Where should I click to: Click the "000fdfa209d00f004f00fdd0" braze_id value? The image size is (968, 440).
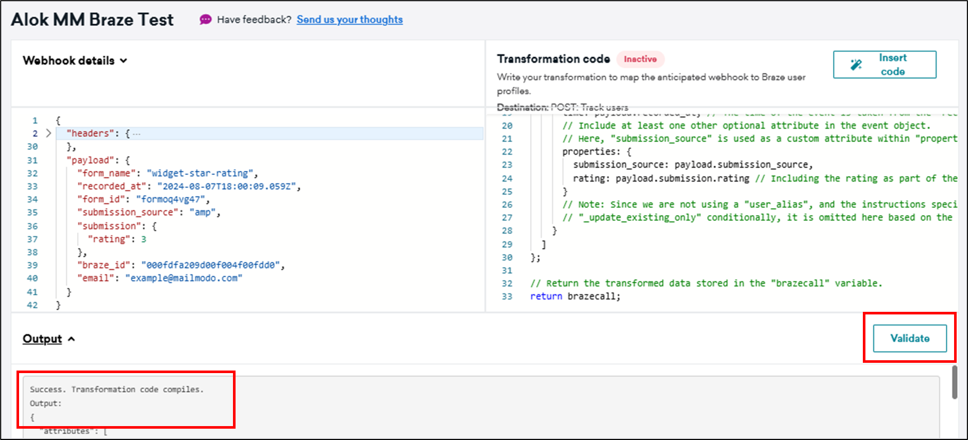[210, 265]
